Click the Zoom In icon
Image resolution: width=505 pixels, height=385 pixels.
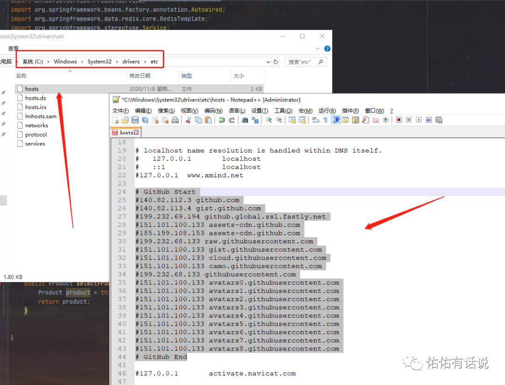tap(268, 120)
